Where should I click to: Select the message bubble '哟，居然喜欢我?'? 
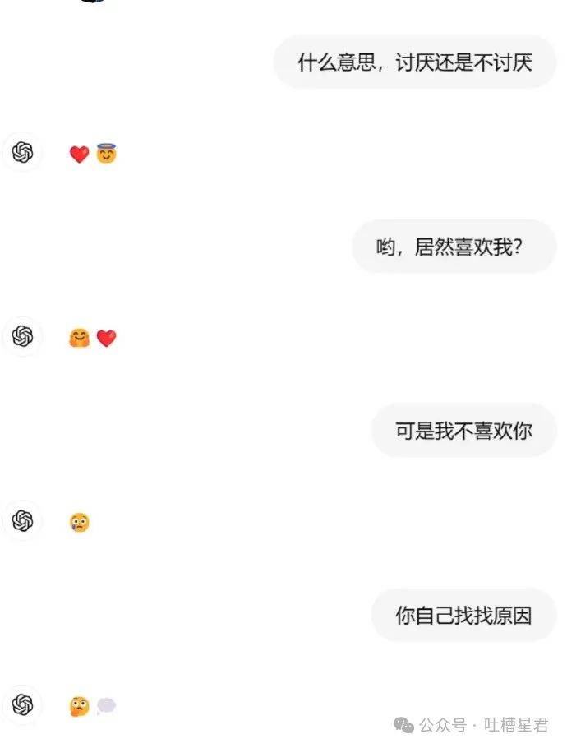tap(454, 247)
